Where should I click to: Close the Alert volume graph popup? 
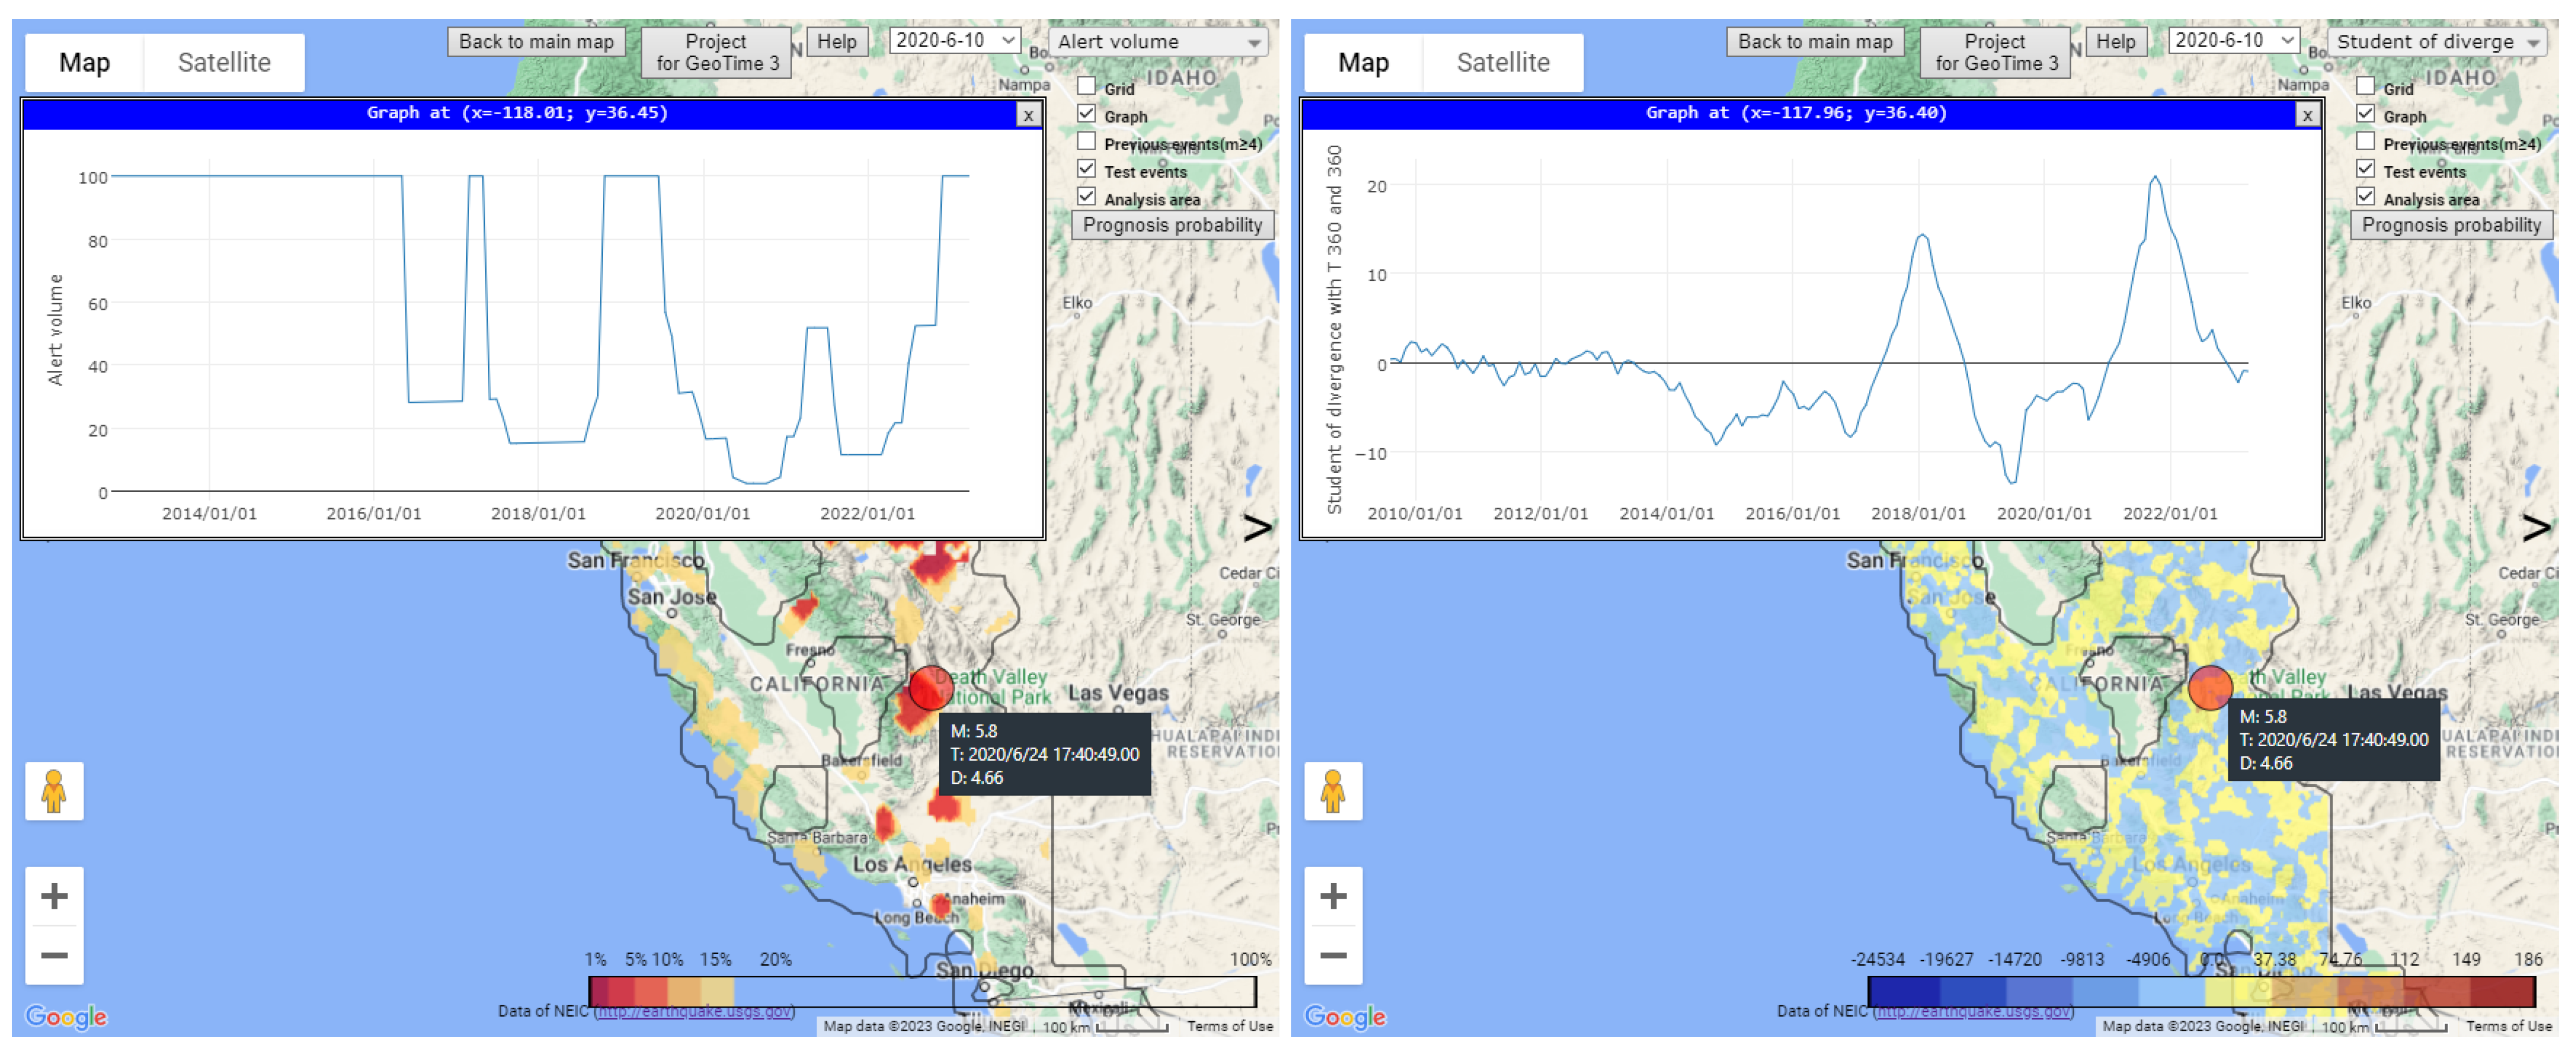pos(1027,115)
